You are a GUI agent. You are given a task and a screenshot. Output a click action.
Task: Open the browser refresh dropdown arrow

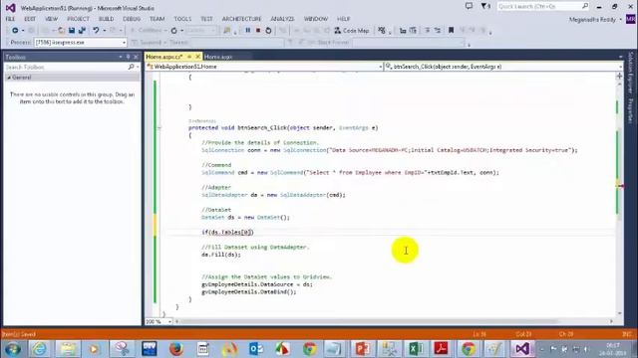coord(181,31)
